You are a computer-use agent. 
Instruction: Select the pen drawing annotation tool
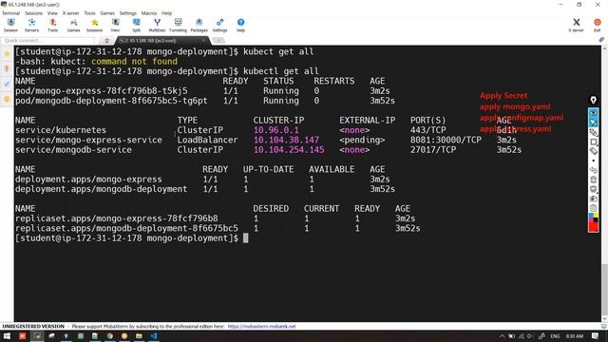tap(593, 132)
